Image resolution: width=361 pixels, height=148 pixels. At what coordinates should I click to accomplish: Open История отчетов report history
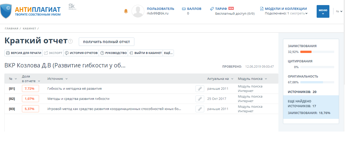click(x=81, y=53)
